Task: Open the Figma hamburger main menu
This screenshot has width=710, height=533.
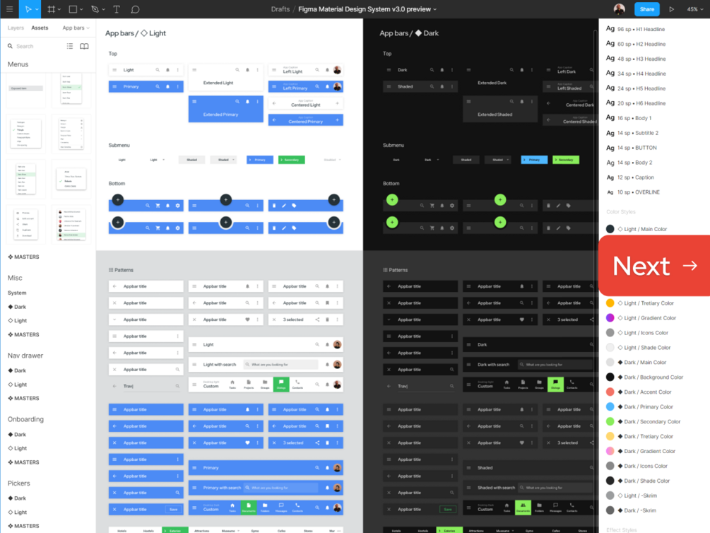Action: click(9, 9)
